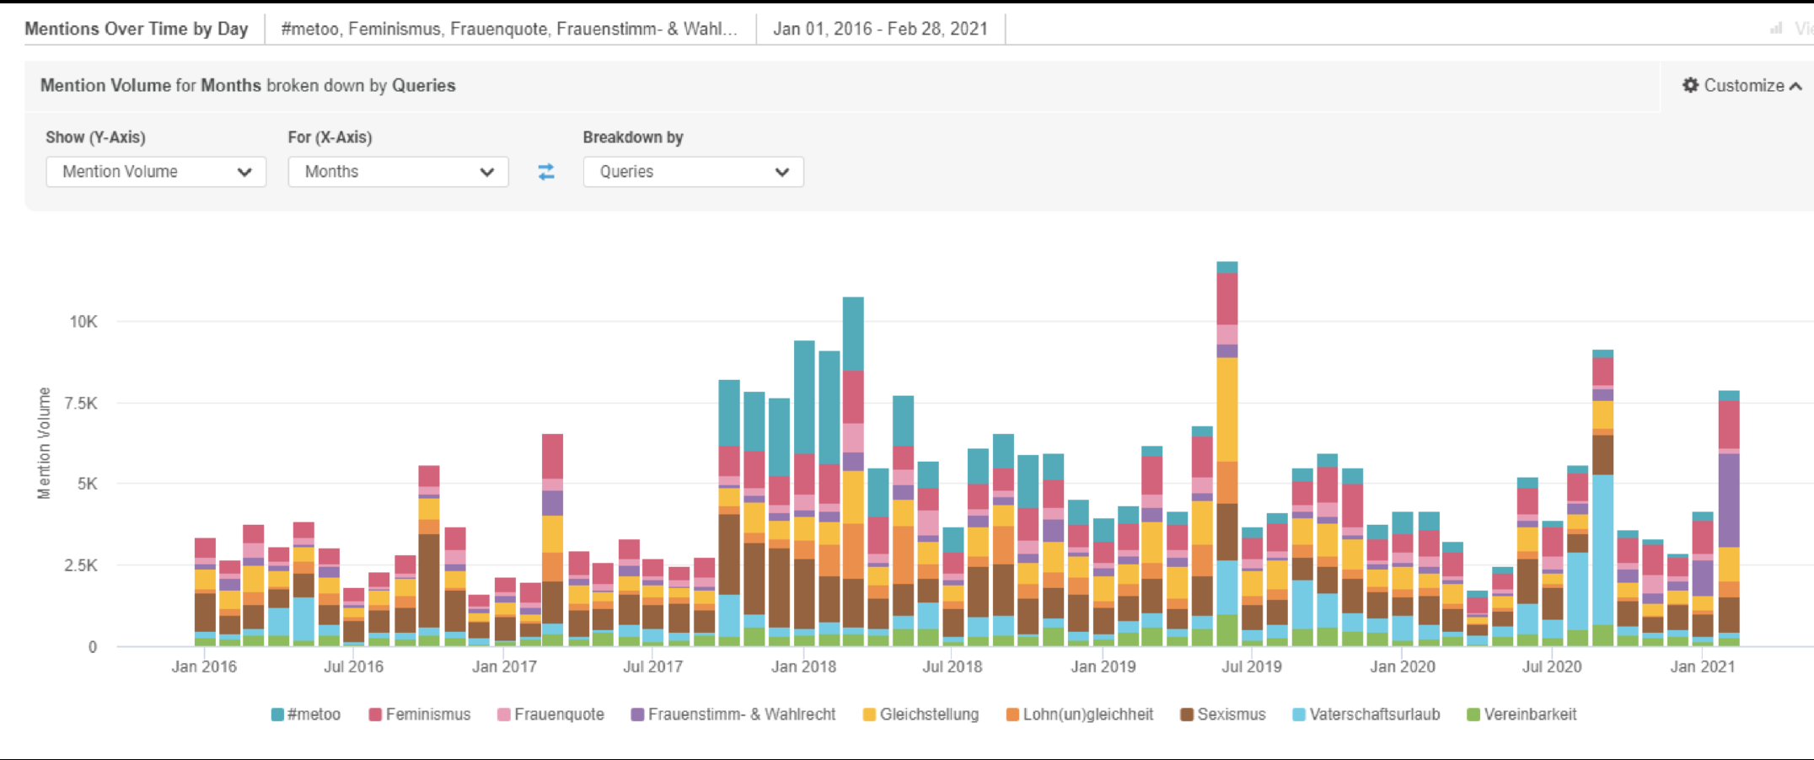Click the bar chart view icon at top right
1814x760 pixels.
coord(1776,29)
